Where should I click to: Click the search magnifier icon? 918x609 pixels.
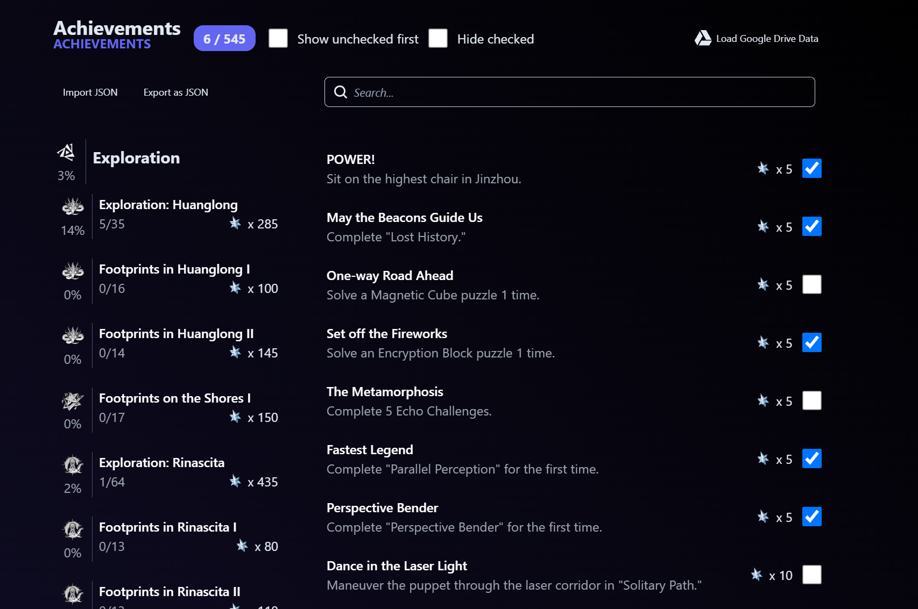tap(341, 92)
